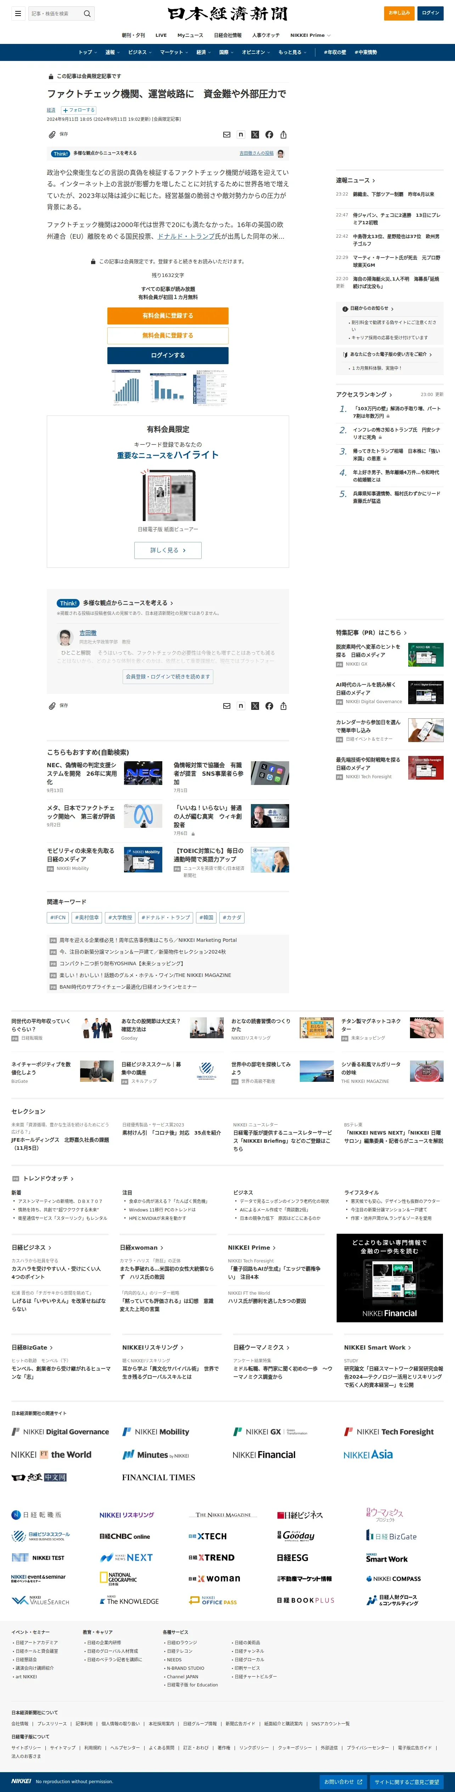Open Myニュース in the top menu
The width and height of the screenshot is (455, 1792).
[x=190, y=35]
